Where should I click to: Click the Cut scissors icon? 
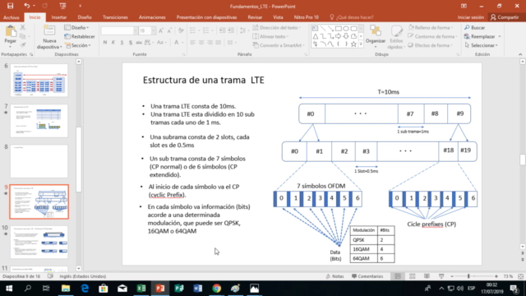point(23,27)
